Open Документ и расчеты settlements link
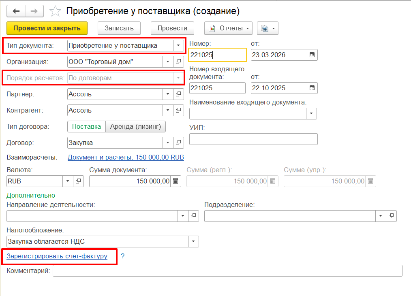 [x=126, y=157]
